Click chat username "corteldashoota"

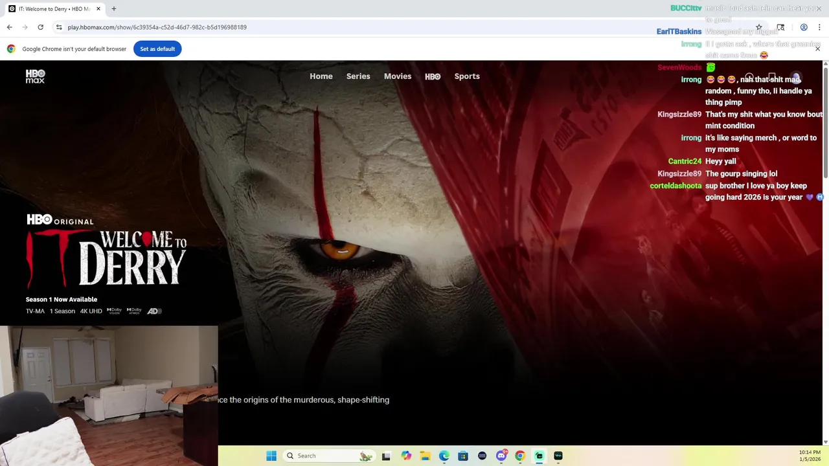[x=676, y=186]
